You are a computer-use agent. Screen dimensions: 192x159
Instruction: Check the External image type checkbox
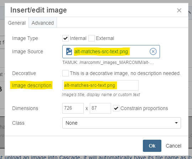[x=92, y=38]
